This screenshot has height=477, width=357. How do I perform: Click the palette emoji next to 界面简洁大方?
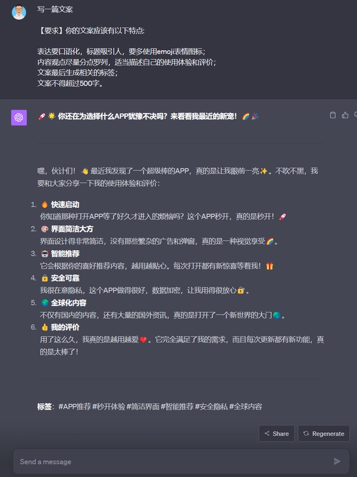pyautogui.click(x=45, y=229)
